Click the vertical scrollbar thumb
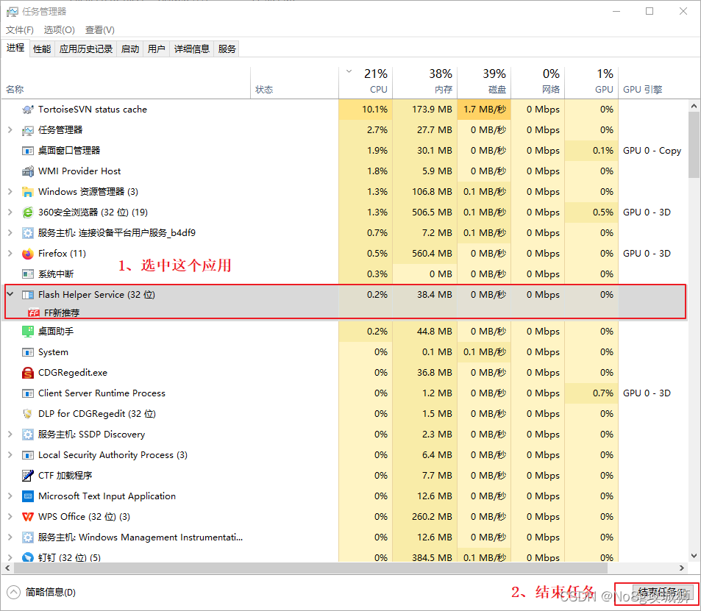 click(694, 144)
